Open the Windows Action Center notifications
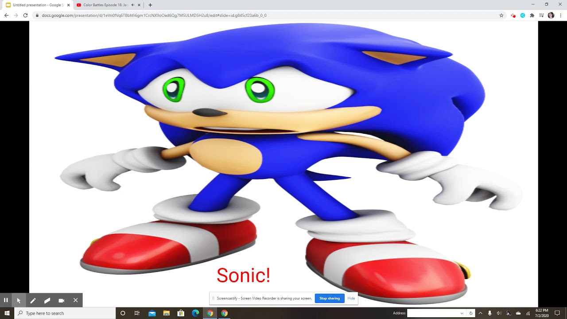Viewport: 567px width, 319px height. [x=558, y=313]
